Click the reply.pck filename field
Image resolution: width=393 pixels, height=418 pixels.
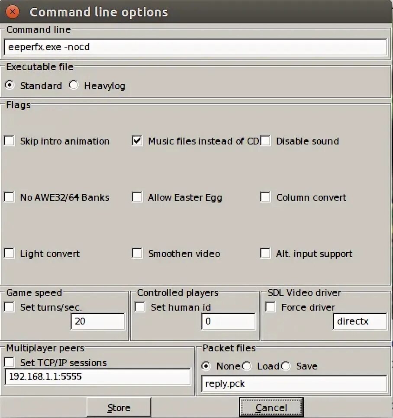(294, 384)
